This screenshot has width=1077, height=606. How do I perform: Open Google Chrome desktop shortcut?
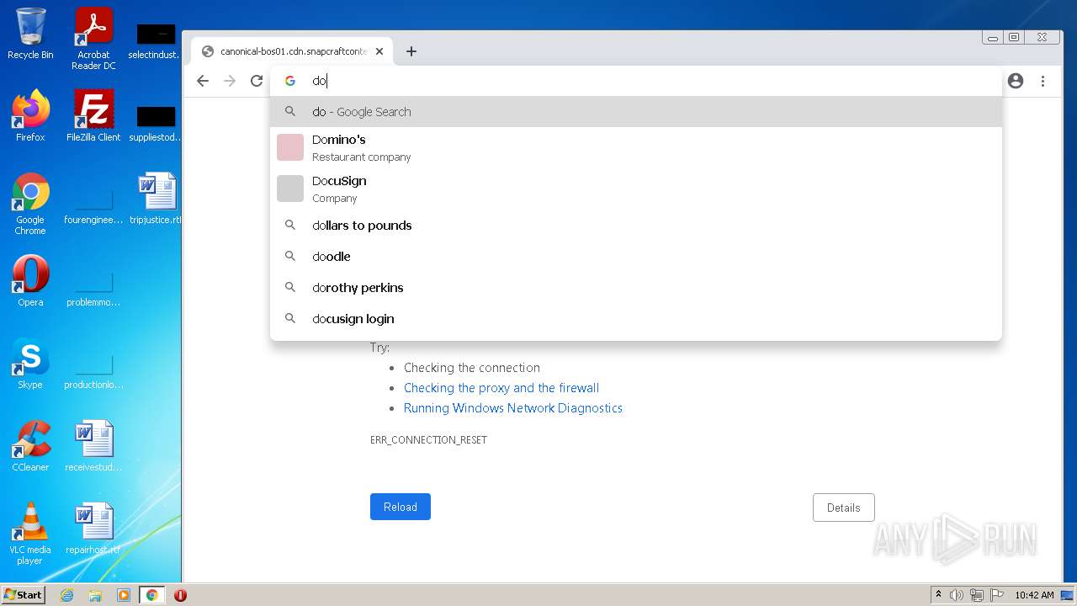pos(30,204)
